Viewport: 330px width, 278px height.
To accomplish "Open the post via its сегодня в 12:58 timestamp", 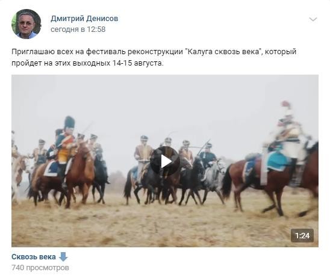I will pyautogui.click(x=78, y=29).
